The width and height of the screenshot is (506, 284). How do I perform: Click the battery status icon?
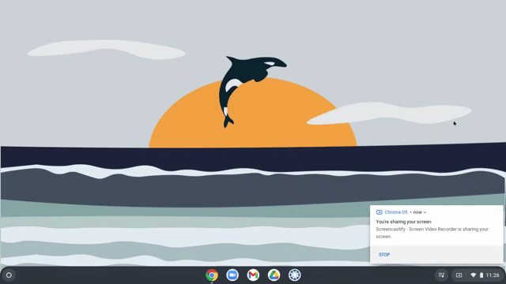click(x=481, y=275)
